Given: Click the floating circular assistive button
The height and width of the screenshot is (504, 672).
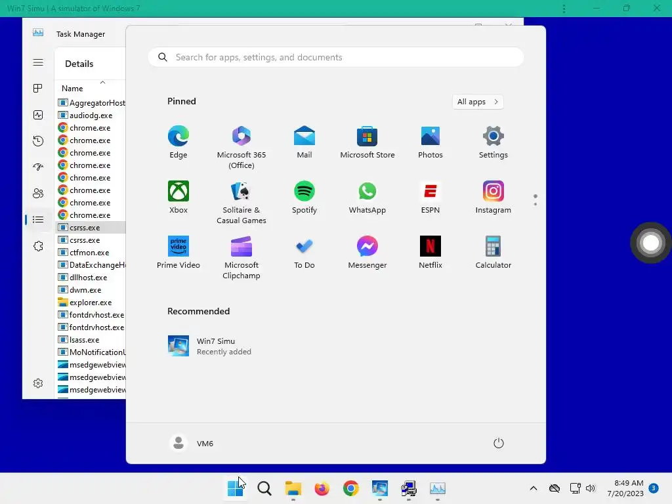Looking at the screenshot, I should pyautogui.click(x=650, y=243).
